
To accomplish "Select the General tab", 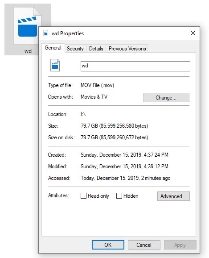I will pos(53,48).
